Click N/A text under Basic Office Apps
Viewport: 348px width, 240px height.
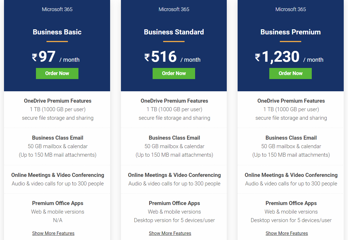(58, 220)
